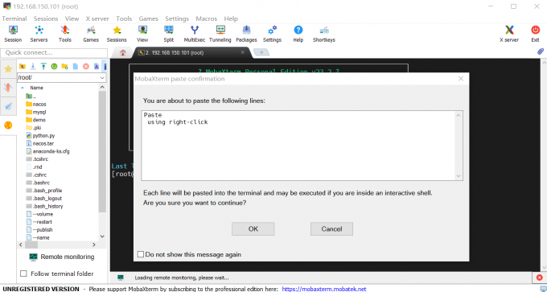Create new folder in SFTP browser
Viewport: 547px width, 292px height.
(x=64, y=66)
